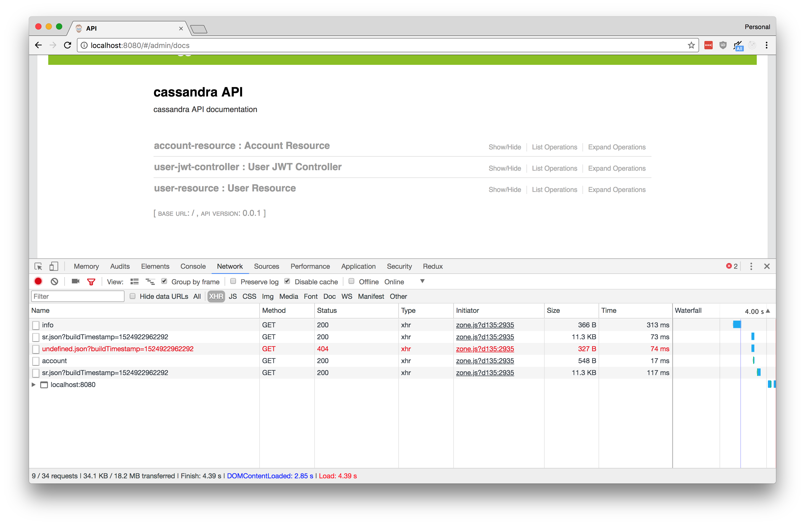The height and width of the screenshot is (525, 805).
Task: Bookmark this page with star icon
Action: coord(691,45)
